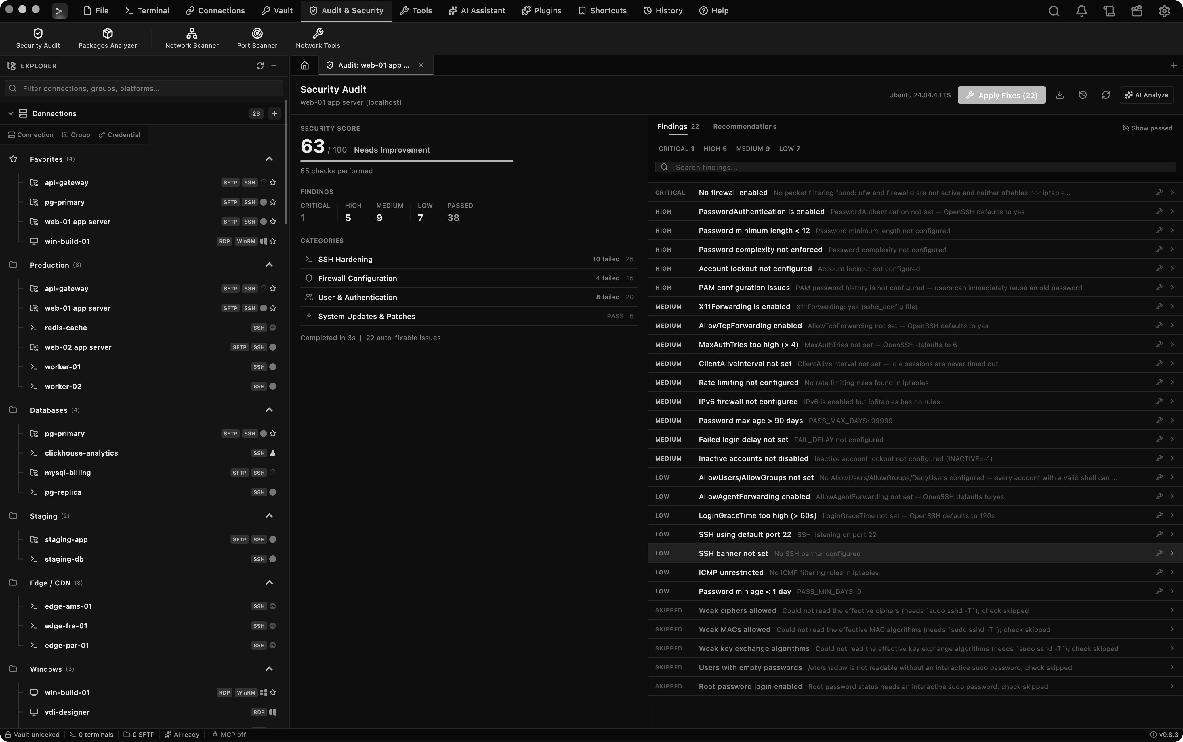Add new Group in explorer

(76, 135)
